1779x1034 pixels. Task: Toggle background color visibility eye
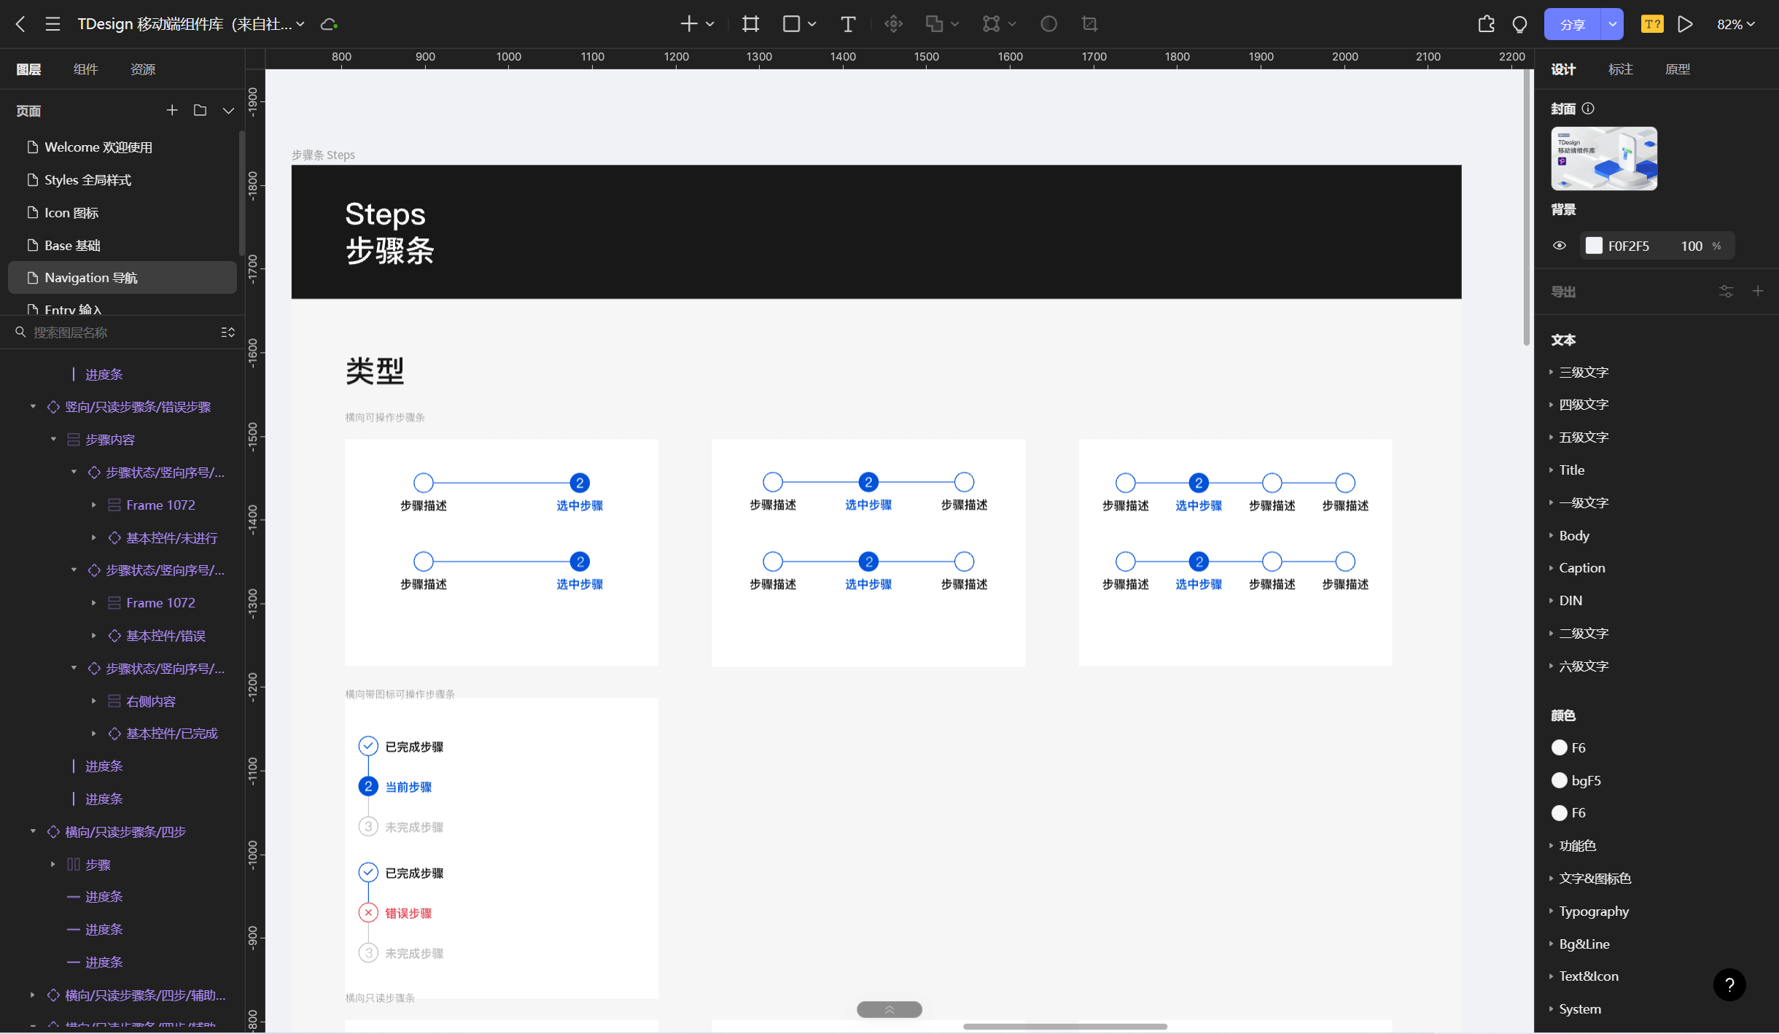[1560, 246]
